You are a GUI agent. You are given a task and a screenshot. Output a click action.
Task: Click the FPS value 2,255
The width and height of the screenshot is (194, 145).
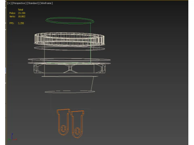(x=21, y=23)
